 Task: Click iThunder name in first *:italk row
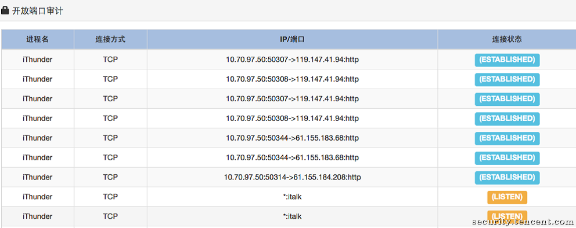(38, 197)
